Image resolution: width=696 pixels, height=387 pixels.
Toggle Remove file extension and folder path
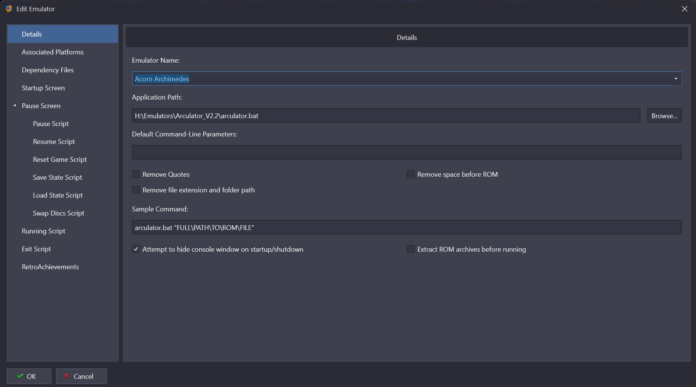[136, 190]
